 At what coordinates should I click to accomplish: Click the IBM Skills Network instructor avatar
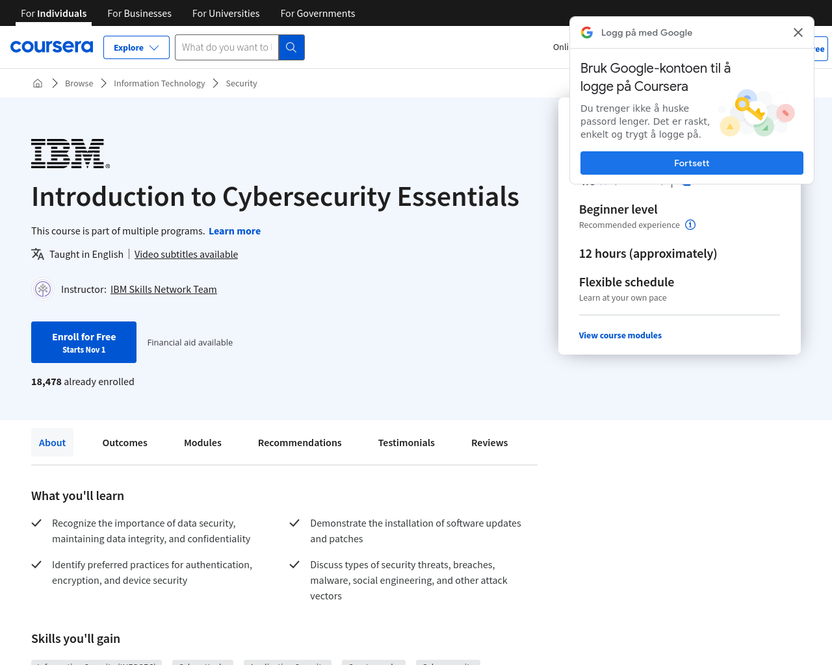tap(43, 289)
